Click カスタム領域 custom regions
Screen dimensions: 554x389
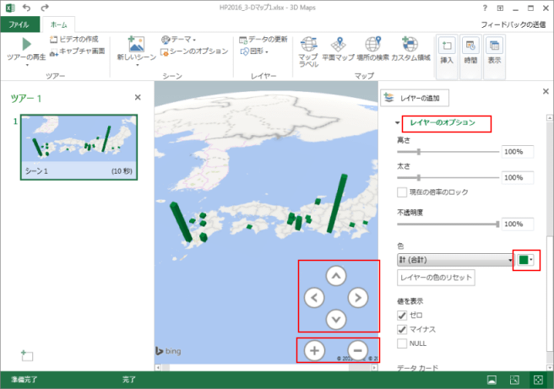410,49
